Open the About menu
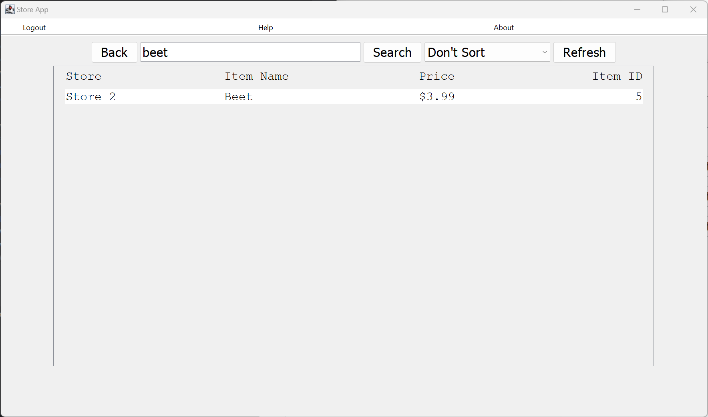Viewport: 708px width, 417px height. tap(503, 27)
